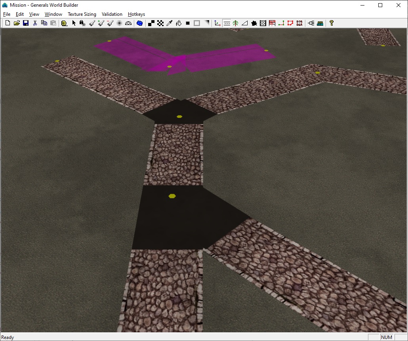Image resolution: width=408 pixels, height=341 pixels.
Task: Select the yellow endpoint of the upper-left cobblestone road
Action: (57, 61)
